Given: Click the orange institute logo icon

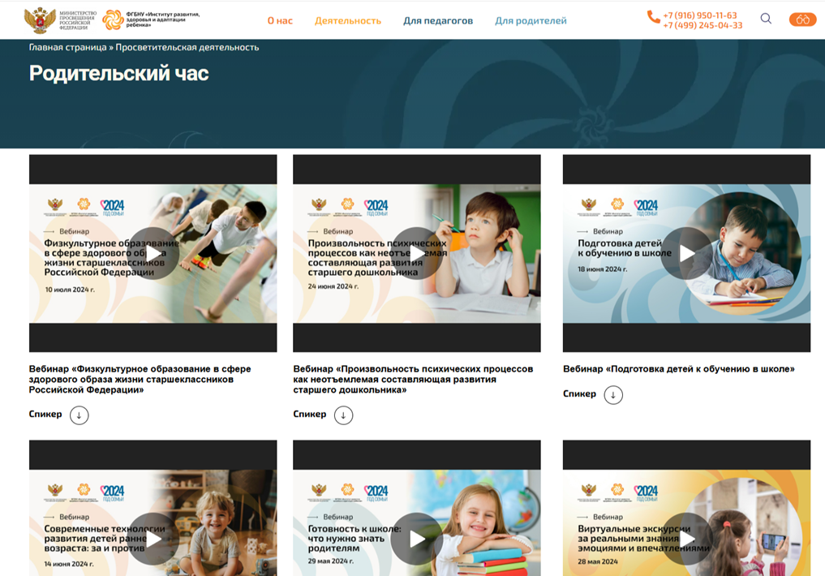Looking at the screenshot, I should click(114, 19).
